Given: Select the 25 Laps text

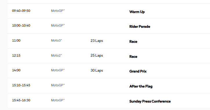Looking at the screenshot, I should (x=97, y=55).
